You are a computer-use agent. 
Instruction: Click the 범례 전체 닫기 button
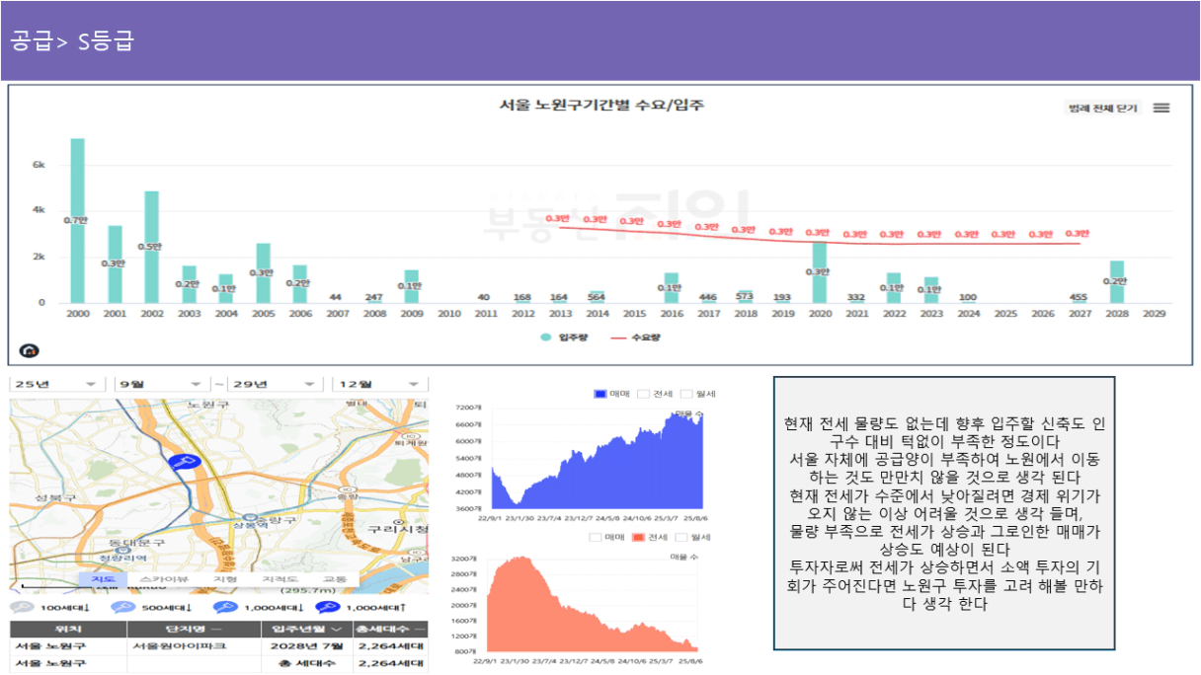click(1102, 108)
